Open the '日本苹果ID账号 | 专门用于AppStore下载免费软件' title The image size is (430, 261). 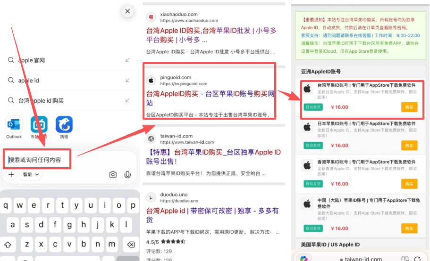point(367,123)
